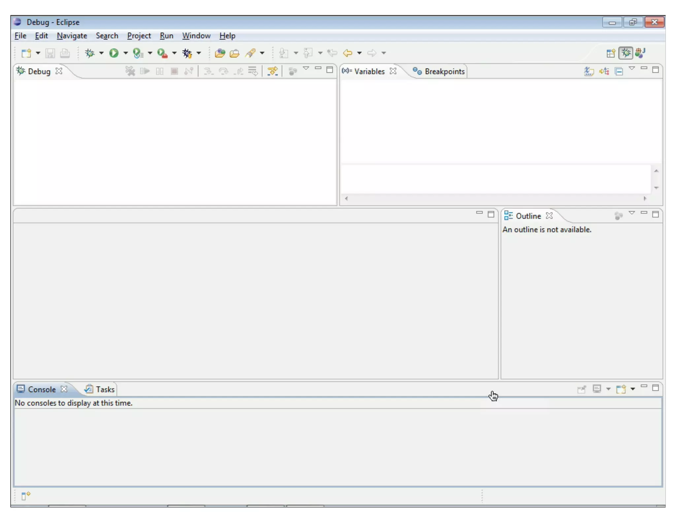
Task: Toggle Show Type Names in Variables view
Action: coord(589,71)
